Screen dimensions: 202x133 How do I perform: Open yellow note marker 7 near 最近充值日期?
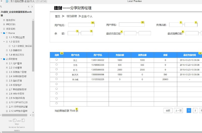click(121, 32)
